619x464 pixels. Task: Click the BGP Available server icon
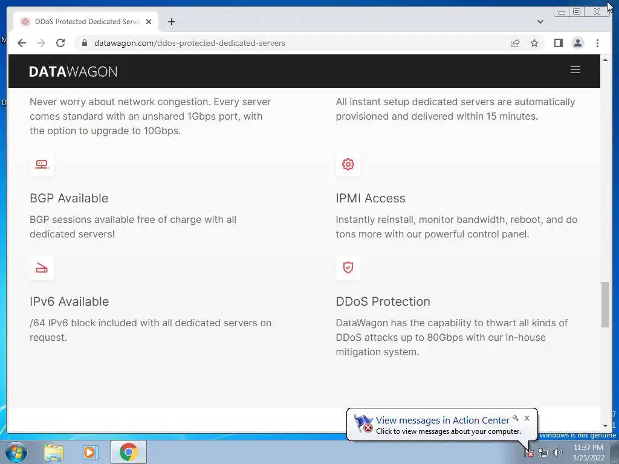click(42, 164)
